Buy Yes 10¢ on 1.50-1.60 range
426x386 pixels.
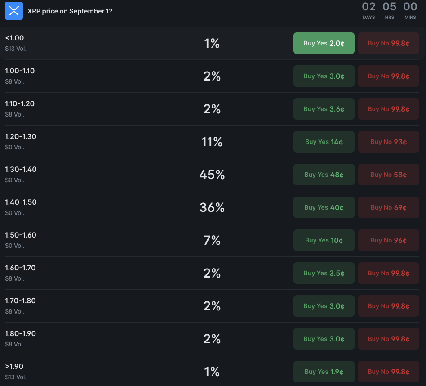click(x=324, y=240)
